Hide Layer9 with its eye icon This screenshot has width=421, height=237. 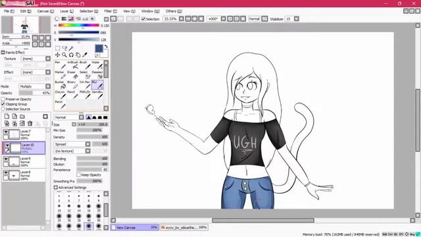coord(6,159)
